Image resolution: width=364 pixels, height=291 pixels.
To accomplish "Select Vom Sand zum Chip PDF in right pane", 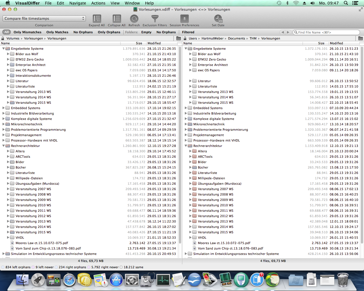I will tap(231, 248).
